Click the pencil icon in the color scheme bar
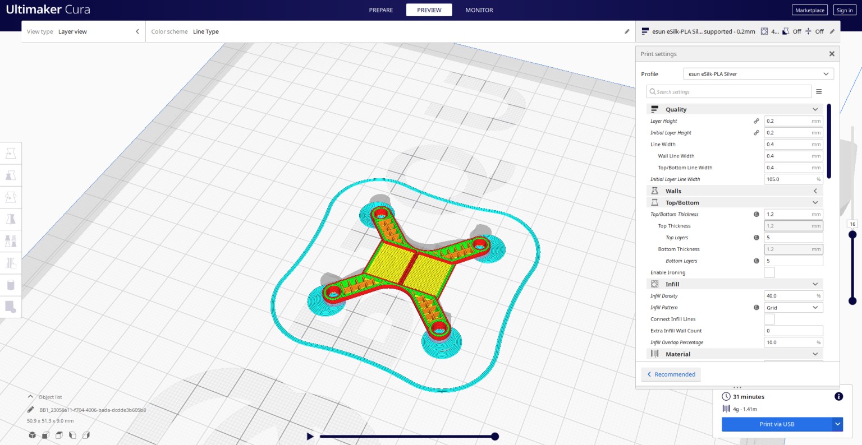The width and height of the screenshot is (862, 445). point(627,31)
